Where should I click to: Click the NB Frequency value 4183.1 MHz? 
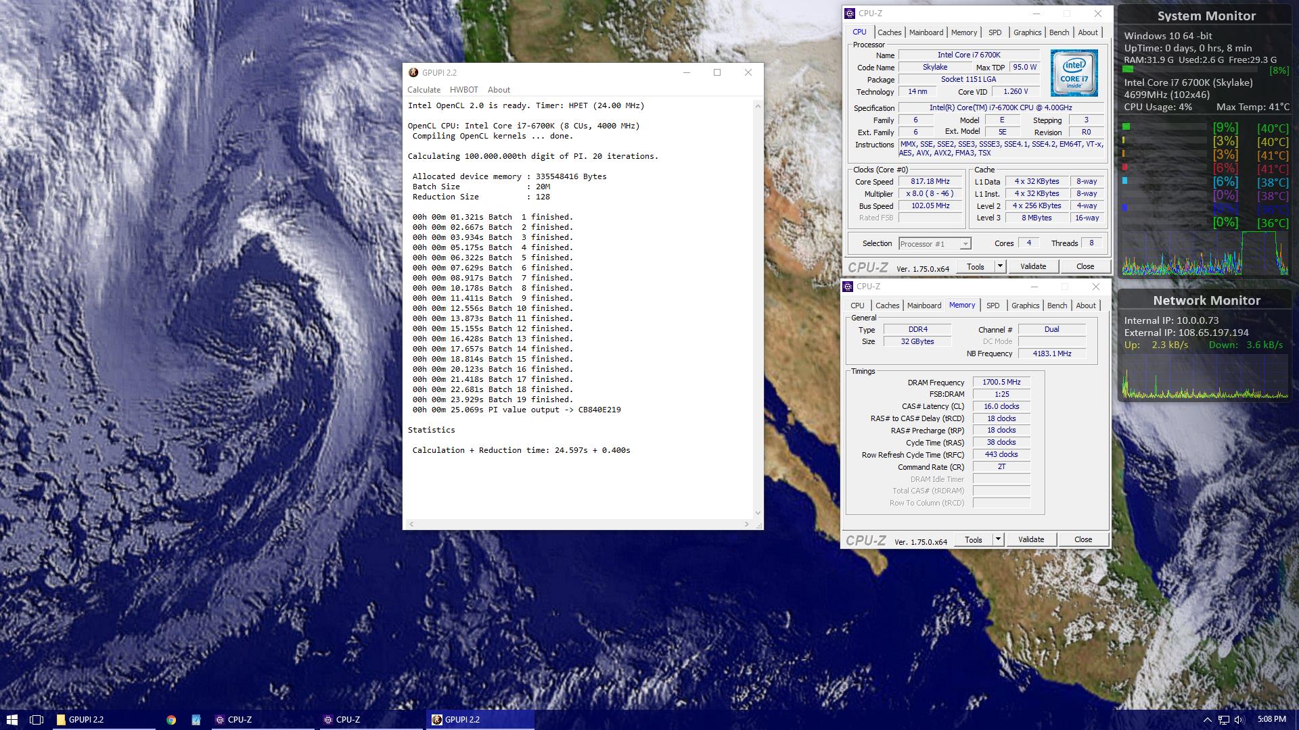coord(1052,354)
